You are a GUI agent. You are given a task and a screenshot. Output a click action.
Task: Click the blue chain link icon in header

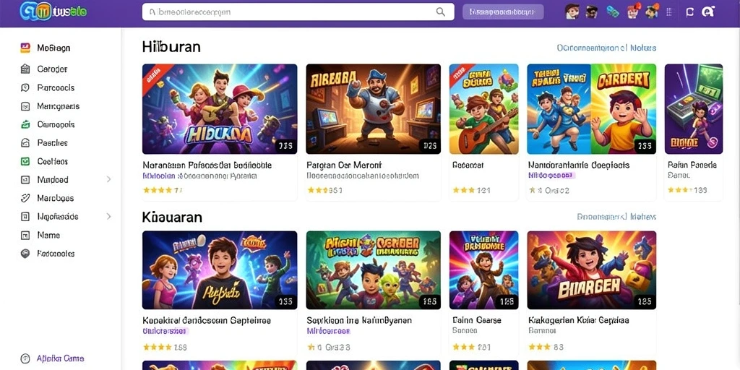click(x=613, y=12)
